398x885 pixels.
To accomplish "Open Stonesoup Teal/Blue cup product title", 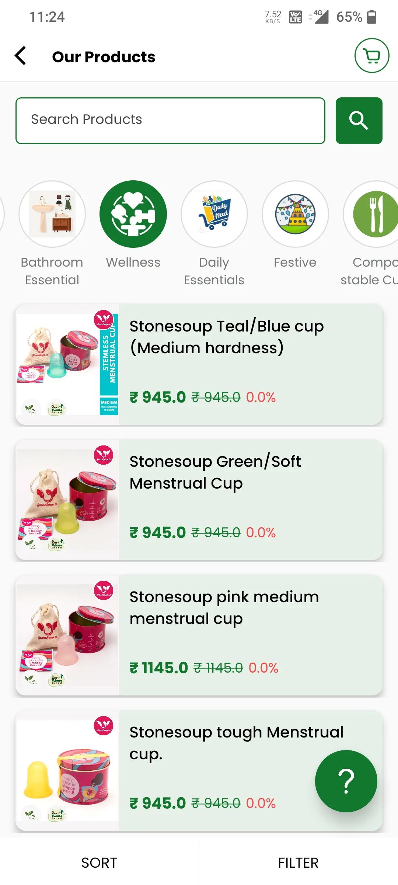I will (227, 337).
